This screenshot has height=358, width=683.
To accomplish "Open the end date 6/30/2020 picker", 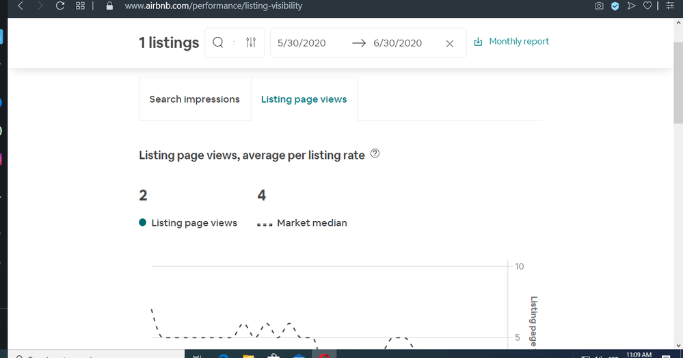I will 397,43.
